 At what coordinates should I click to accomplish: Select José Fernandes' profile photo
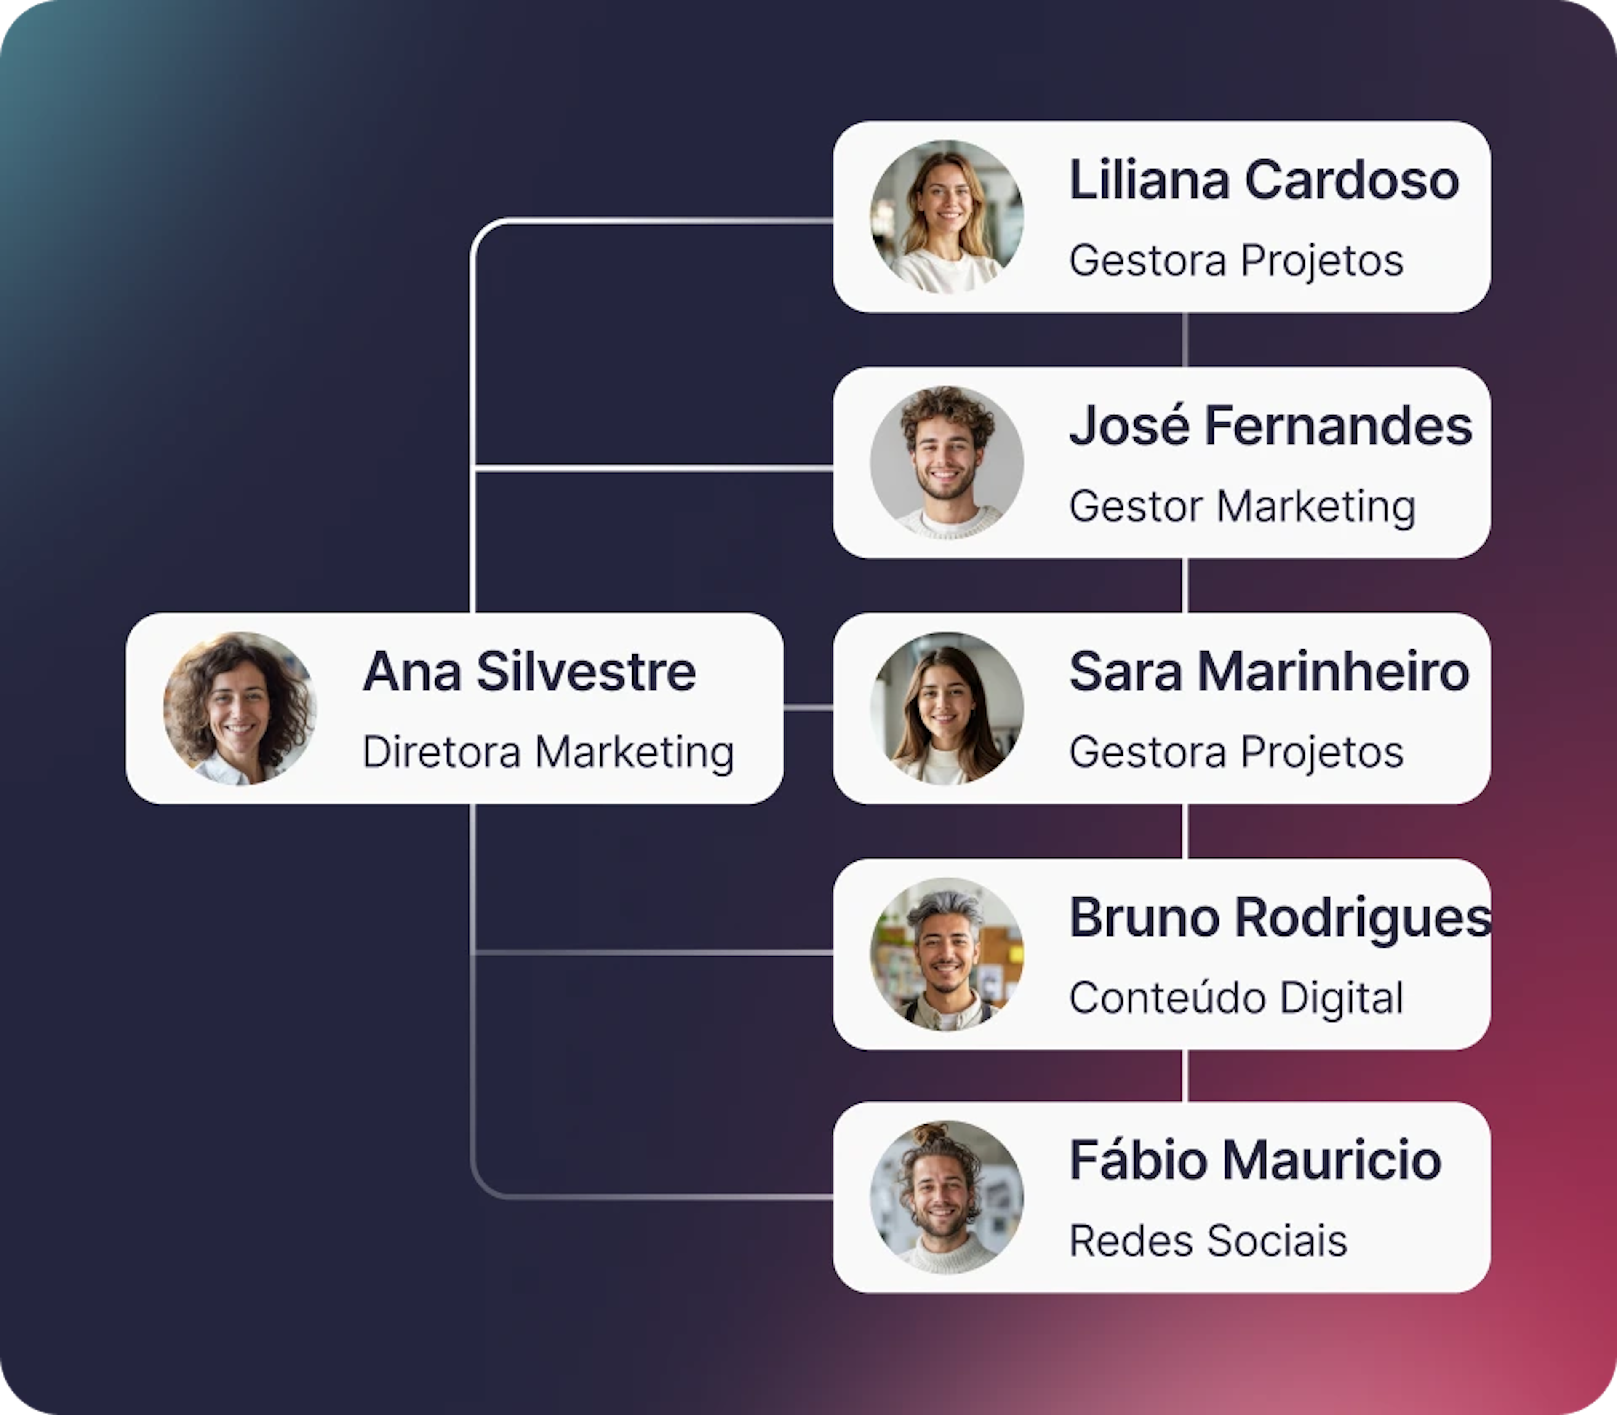coord(947,463)
